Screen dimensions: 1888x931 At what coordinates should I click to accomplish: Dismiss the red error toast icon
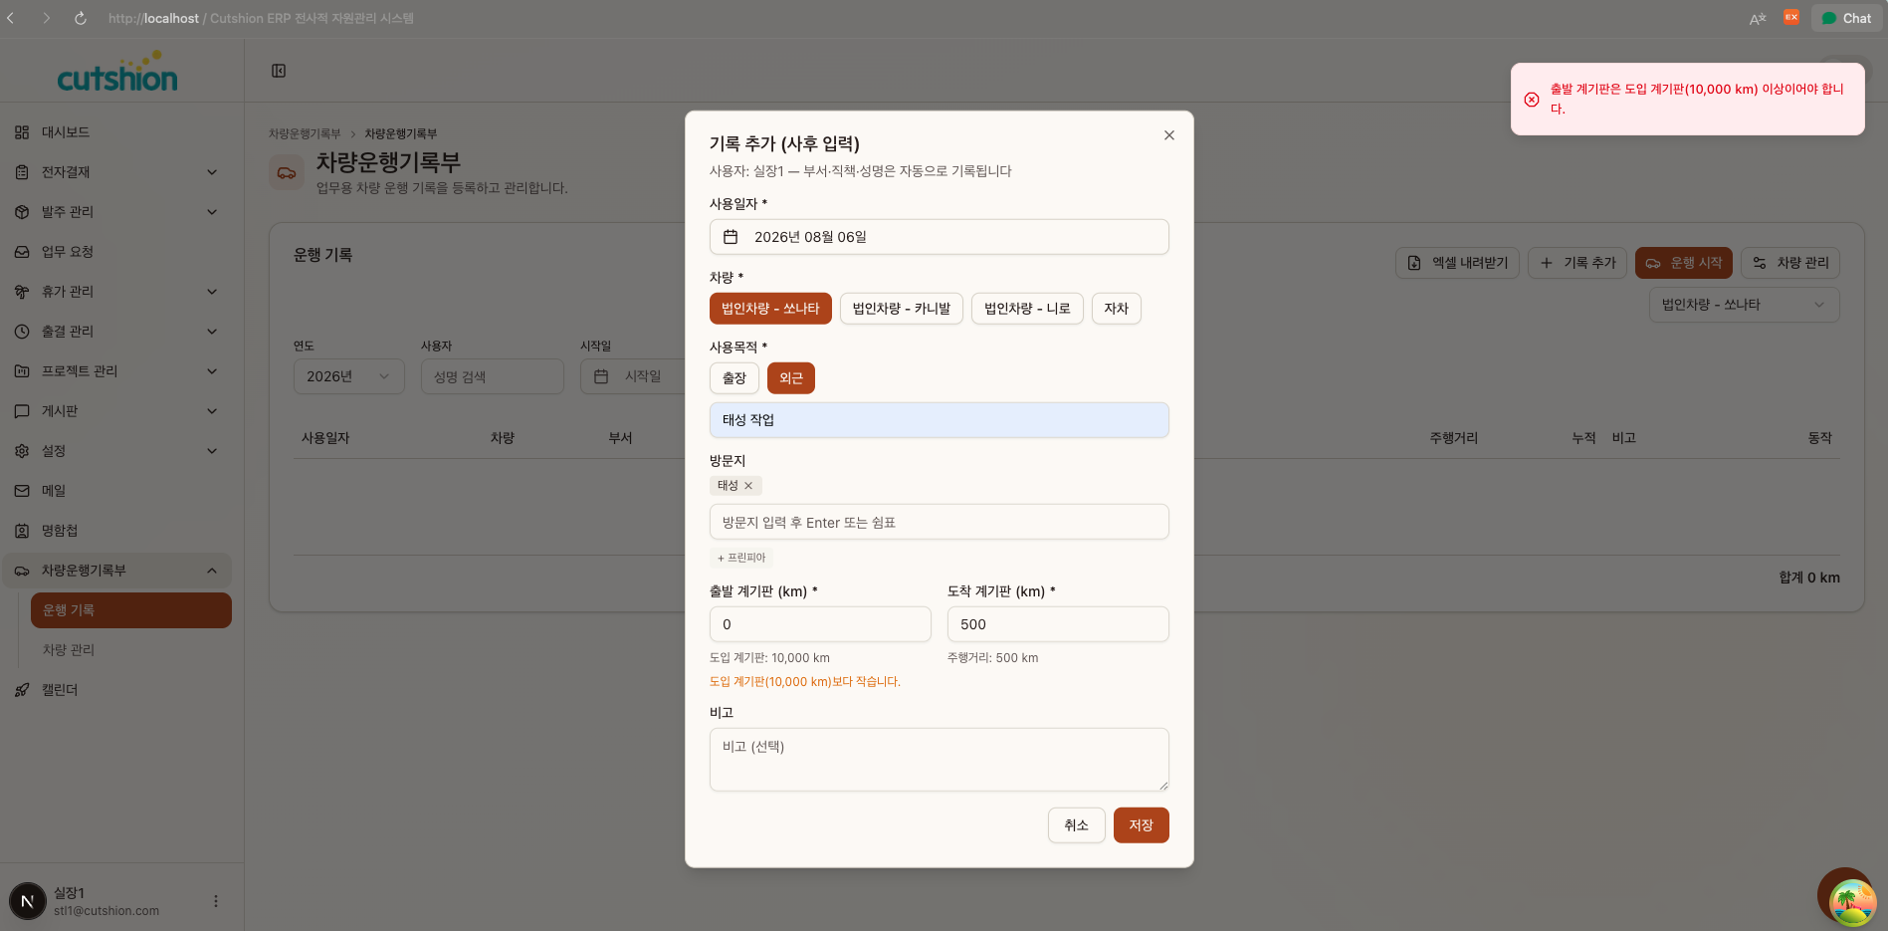point(1532,100)
